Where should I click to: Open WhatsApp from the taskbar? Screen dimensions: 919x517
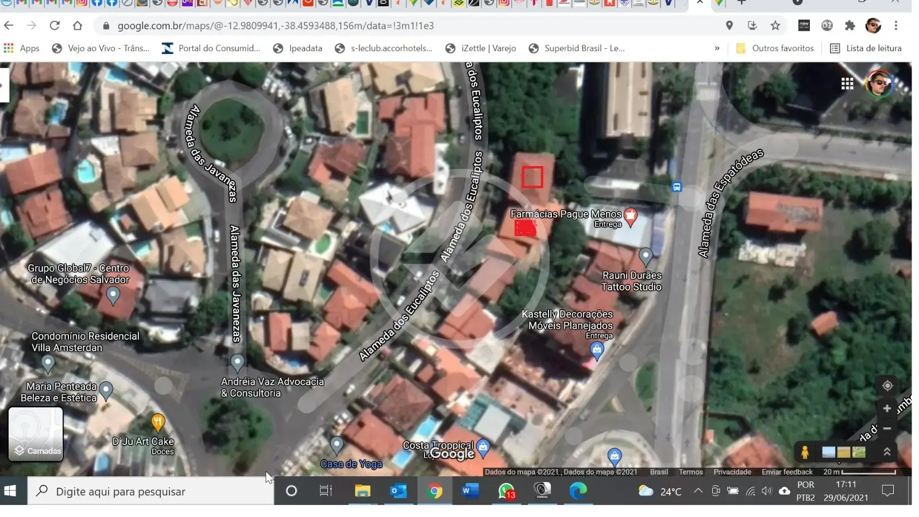[506, 491]
